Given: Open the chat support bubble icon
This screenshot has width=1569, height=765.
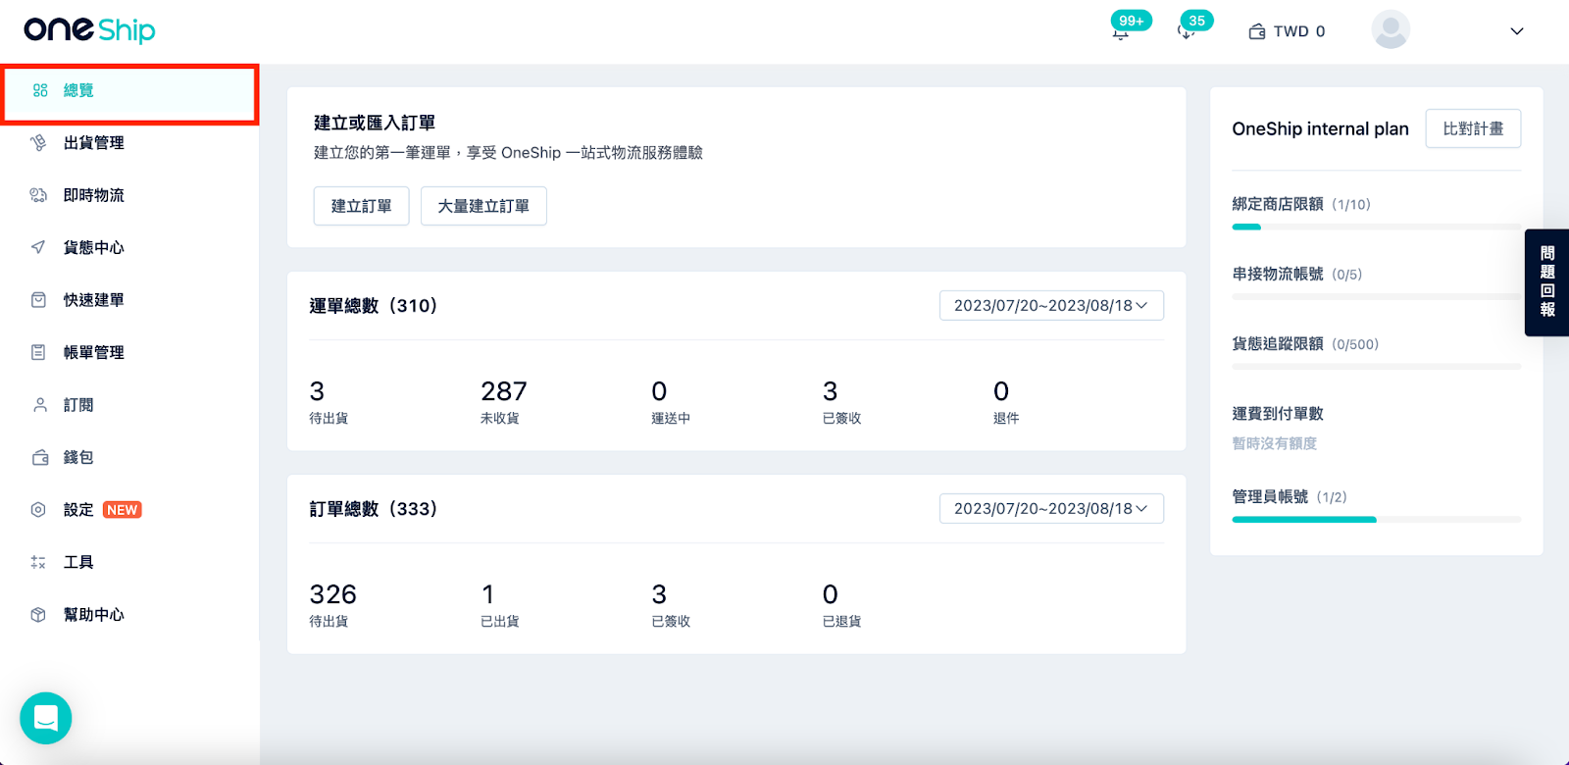Looking at the screenshot, I should pos(46,718).
